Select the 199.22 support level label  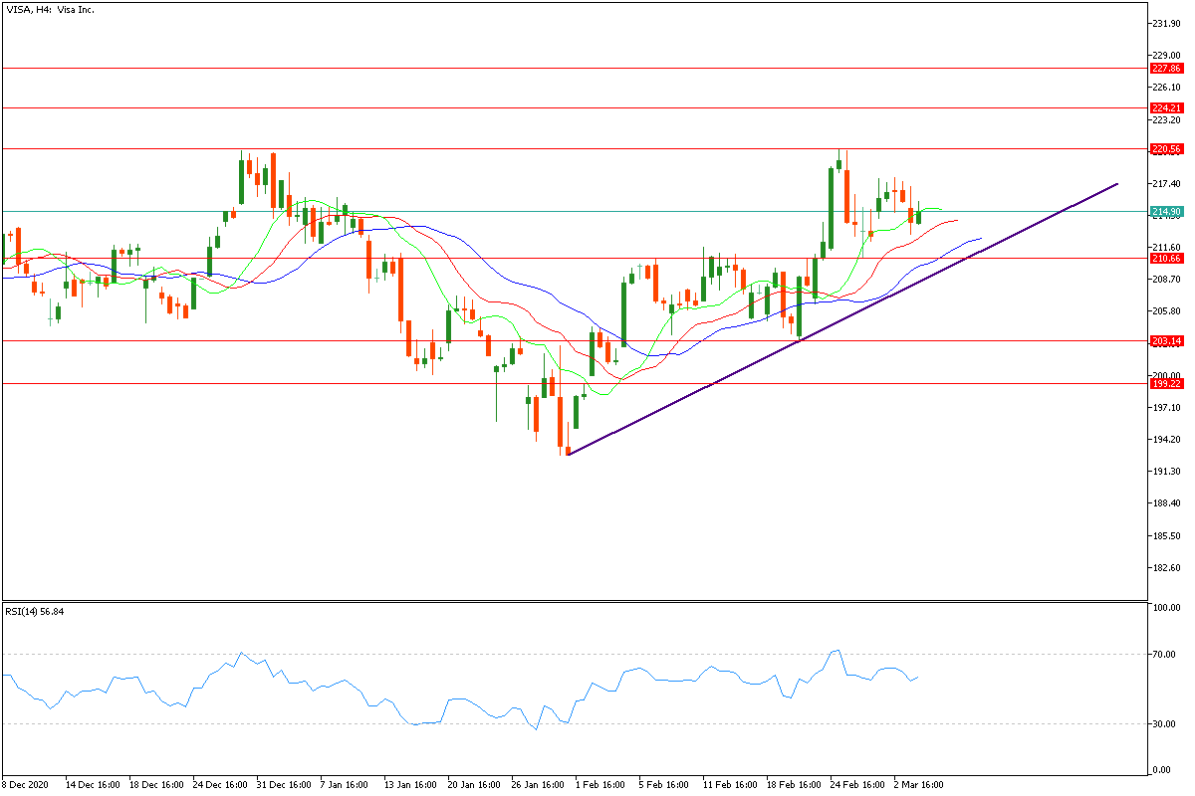pyautogui.click(x=1165, y=383)
